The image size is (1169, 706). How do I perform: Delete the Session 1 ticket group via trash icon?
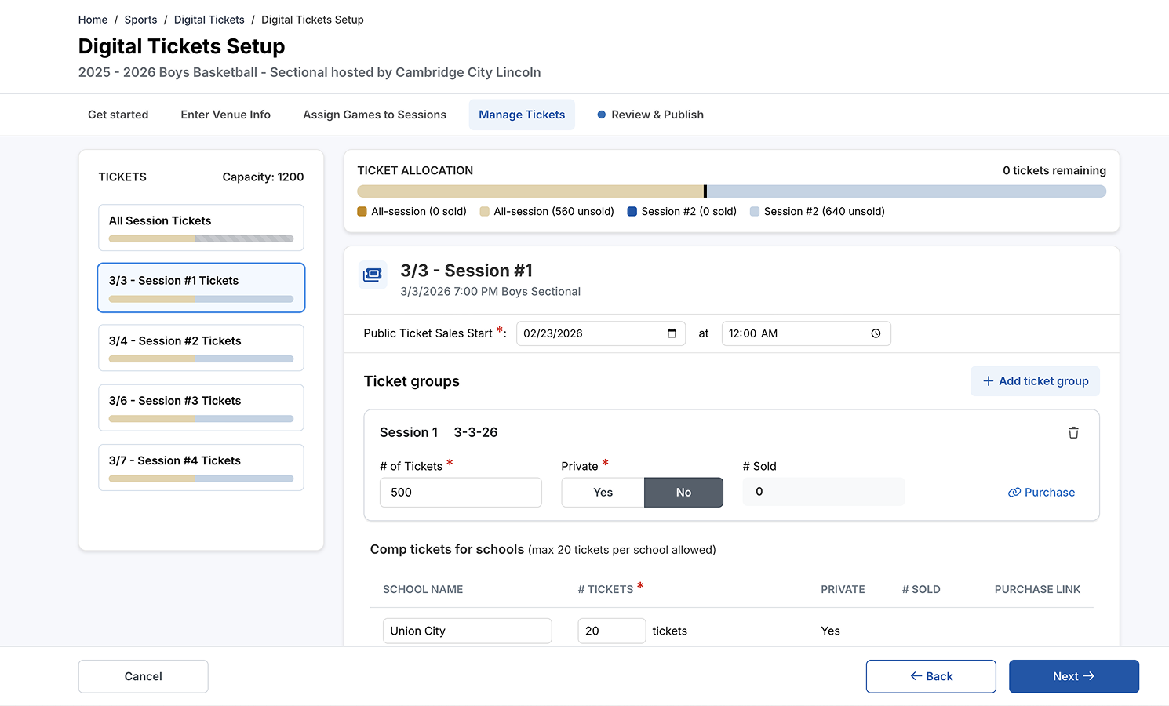1073,433
